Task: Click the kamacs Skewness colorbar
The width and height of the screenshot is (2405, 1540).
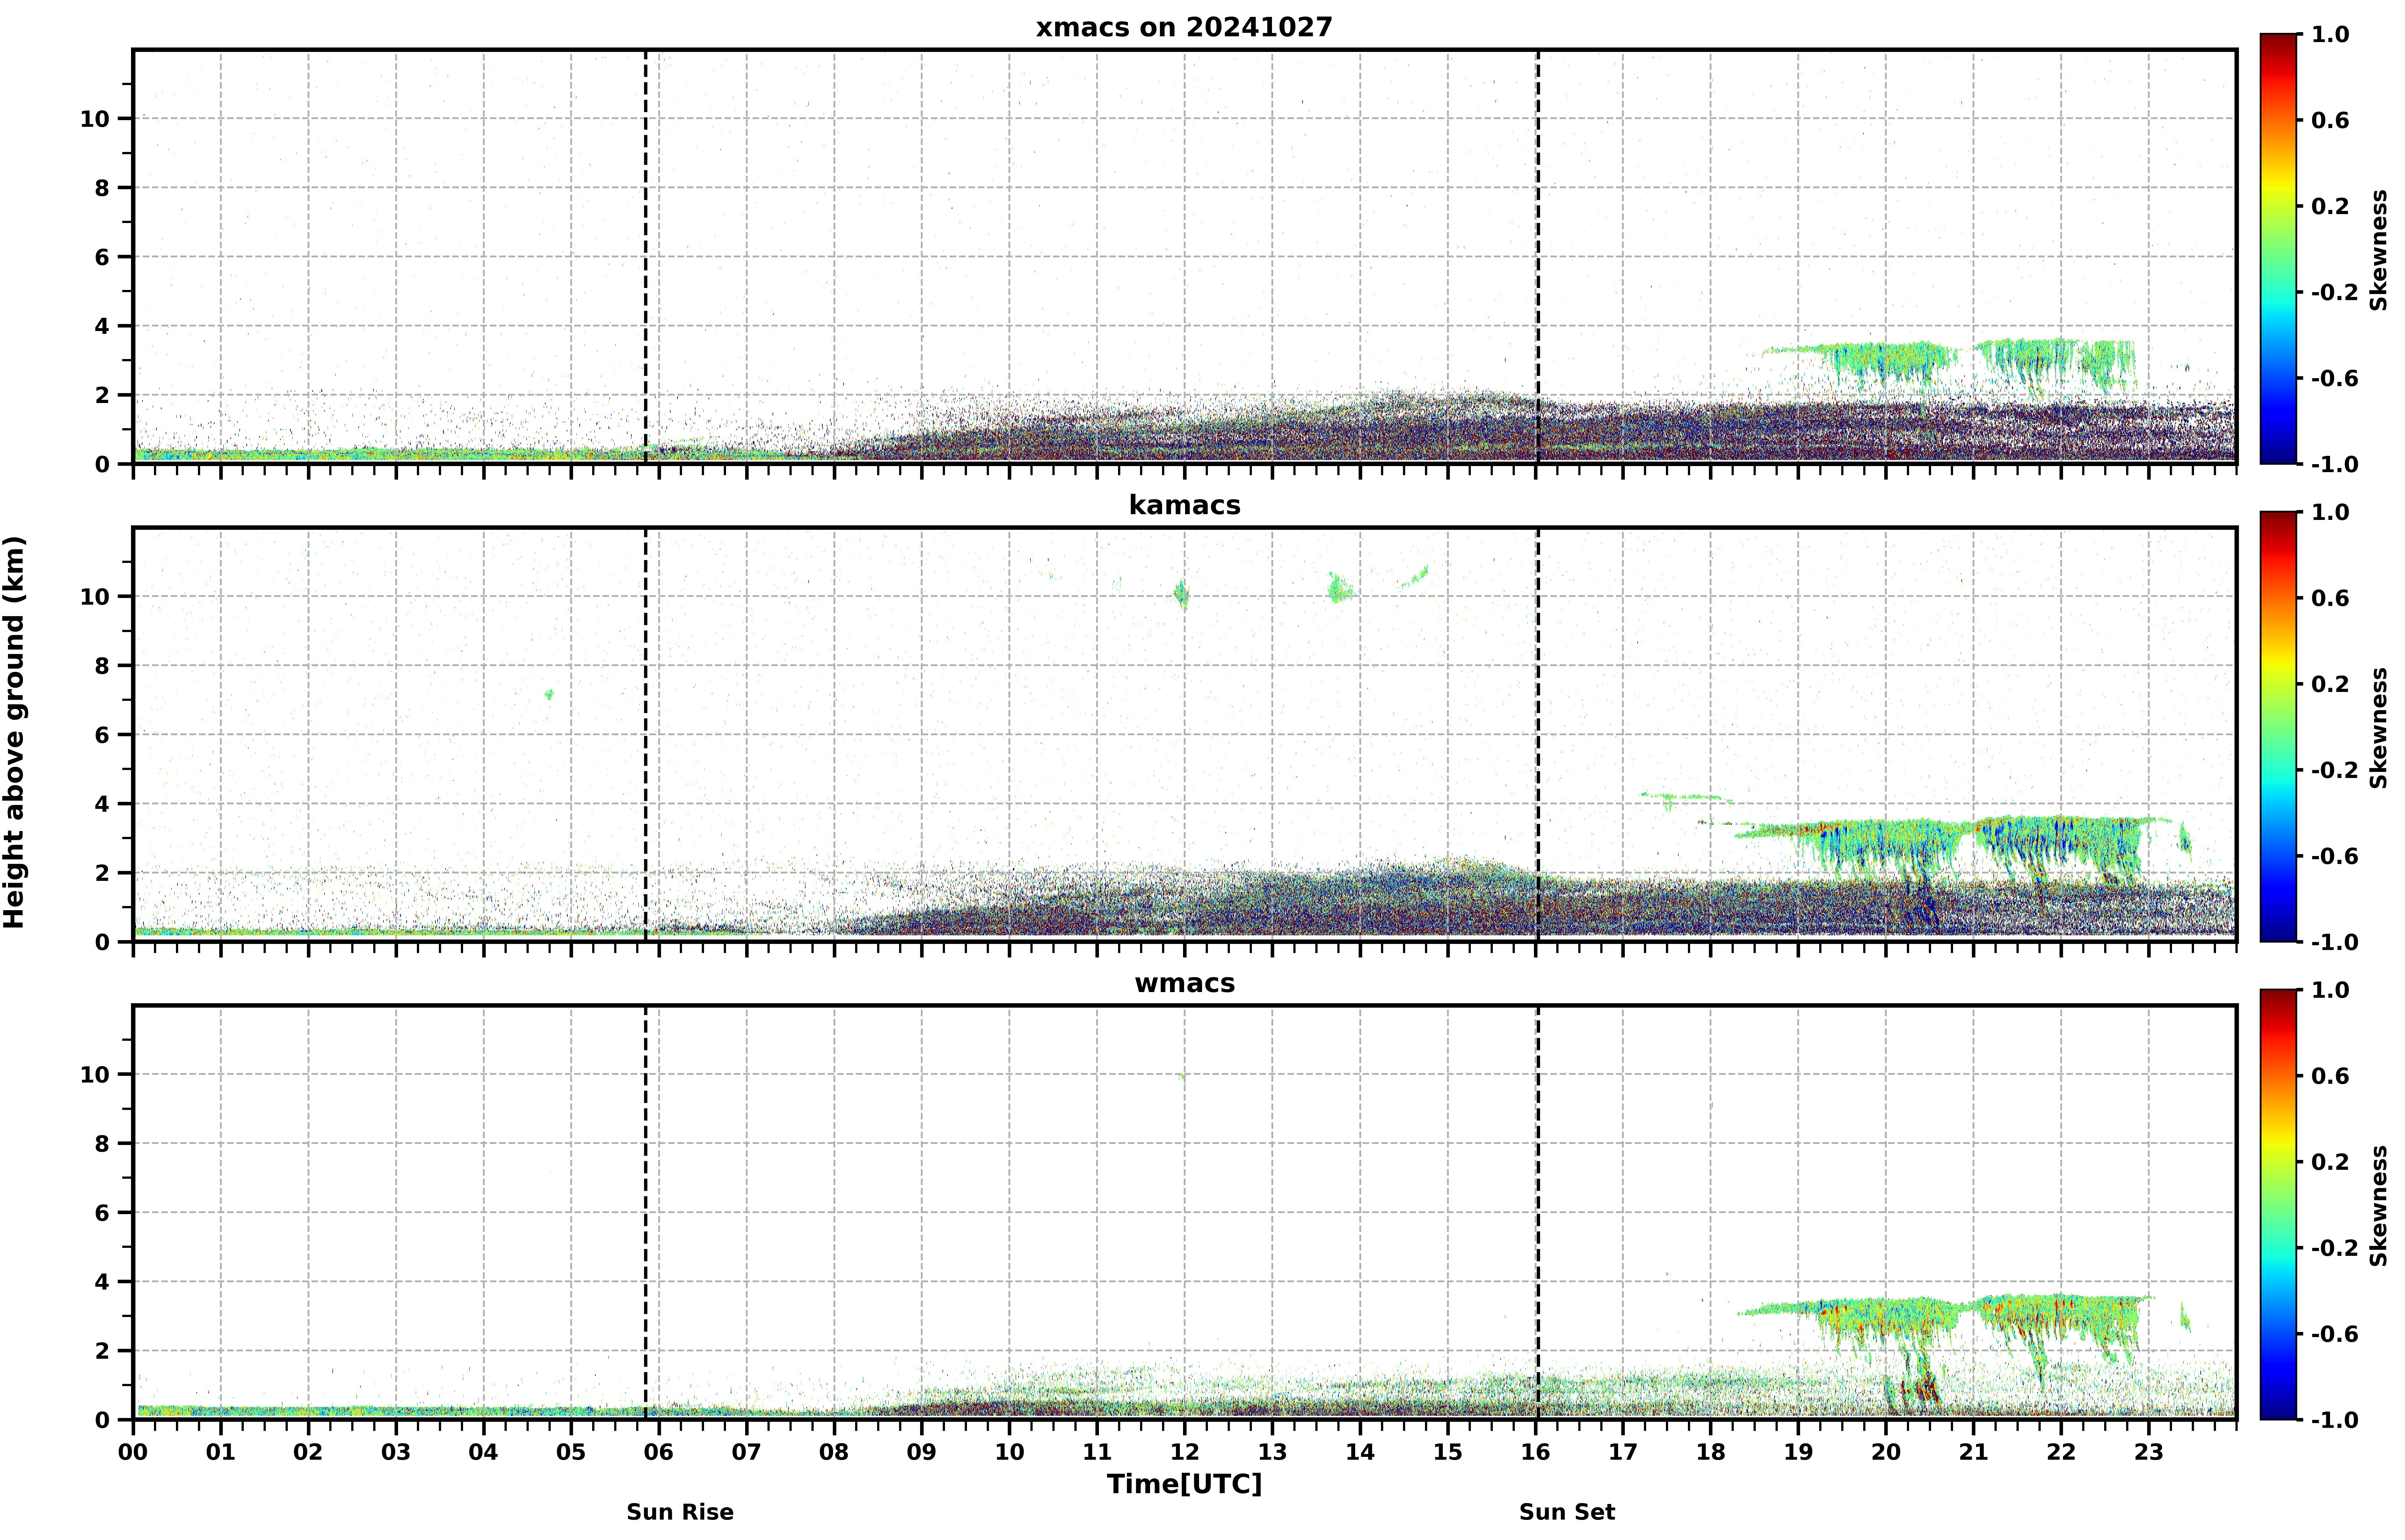Action: [x=2278, y=727]
